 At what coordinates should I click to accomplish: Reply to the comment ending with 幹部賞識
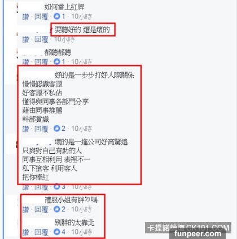click(41, 129)
